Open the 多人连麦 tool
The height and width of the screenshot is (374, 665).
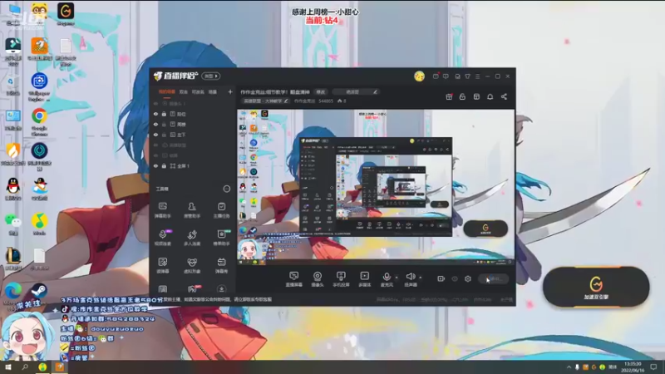coord(192,238)
